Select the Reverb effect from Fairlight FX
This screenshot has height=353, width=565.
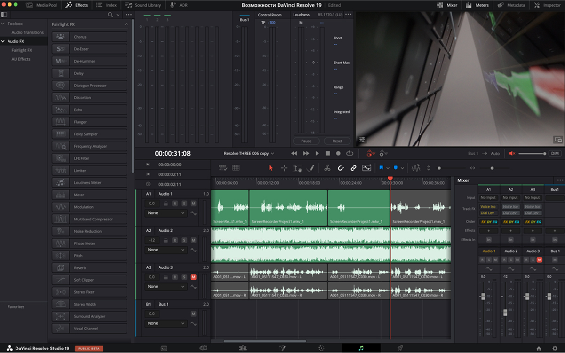[89, 268]
